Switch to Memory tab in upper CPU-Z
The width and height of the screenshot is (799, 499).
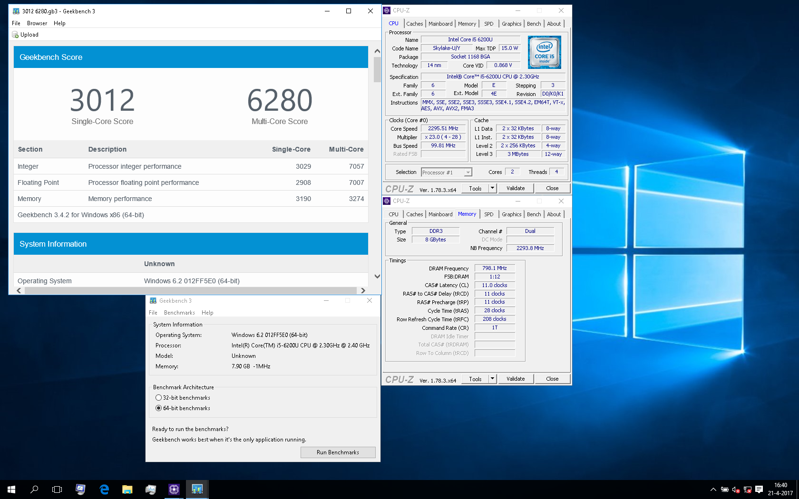[x=467, y=24]
